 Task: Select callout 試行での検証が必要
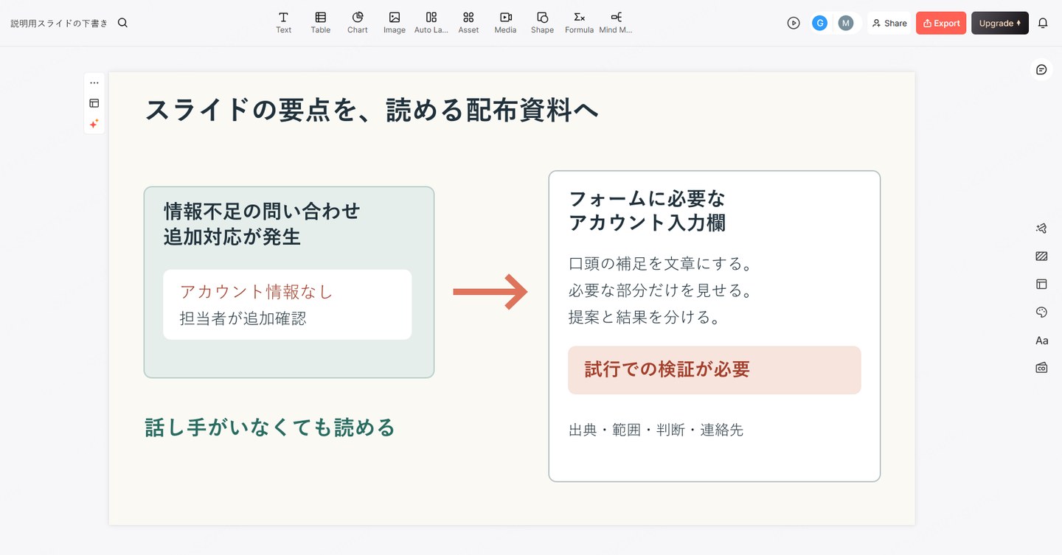coord(714,370)
